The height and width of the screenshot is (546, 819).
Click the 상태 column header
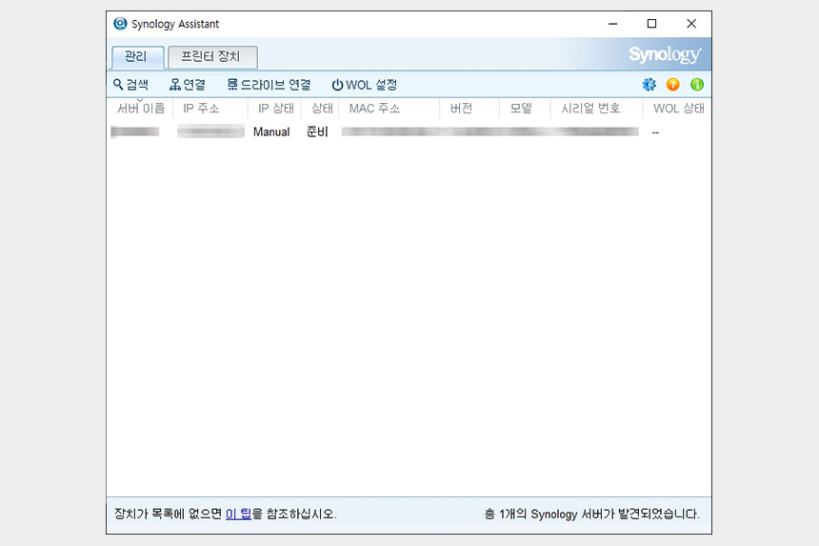pyautogui.click(x=321, y=109)
